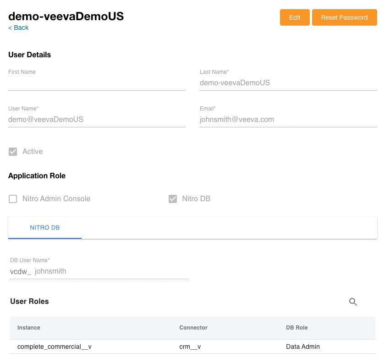This screenshot has width=384, height=363.
Task: Focus the DB User Name field
Action: [x=110, y=271]
